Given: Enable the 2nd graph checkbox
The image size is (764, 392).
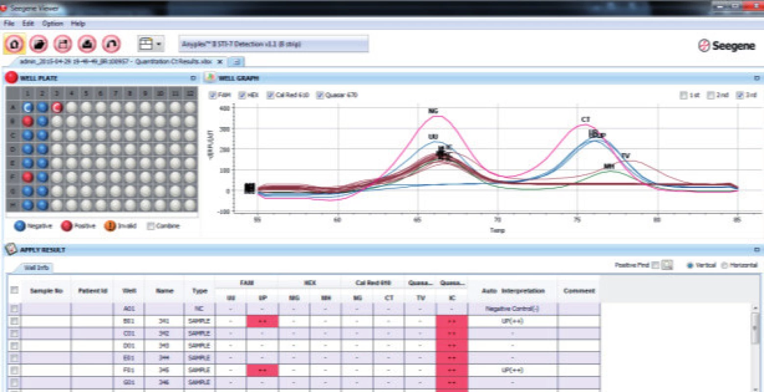Looking at the screenshot, I should click(x=711, y=95).
